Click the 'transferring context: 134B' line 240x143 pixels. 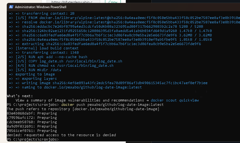[x=44, y=53]
